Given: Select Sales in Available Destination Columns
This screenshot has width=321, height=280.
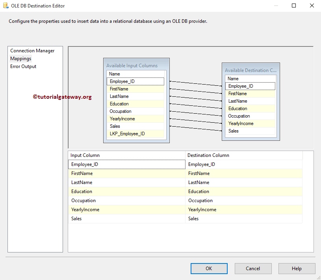Looking at the screenshot, I should point(250,131).
